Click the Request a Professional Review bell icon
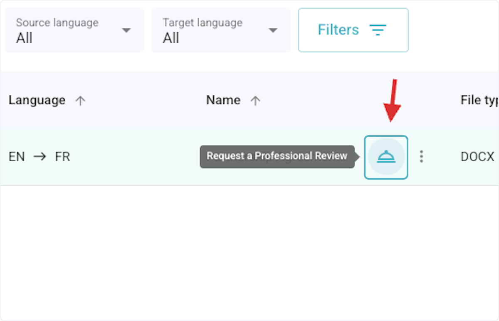This screenshot has height=321, width=499. [x=386, y=157]
